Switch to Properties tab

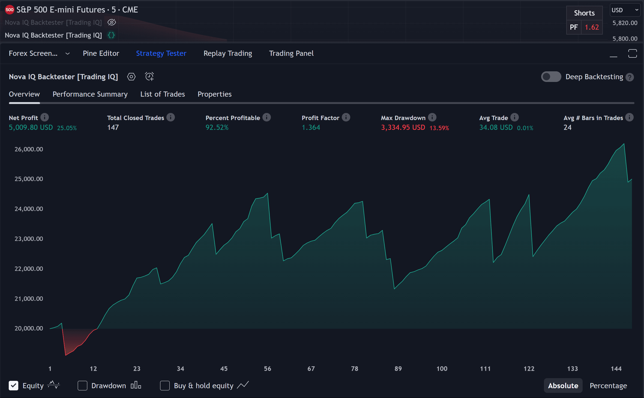[215, 94]
